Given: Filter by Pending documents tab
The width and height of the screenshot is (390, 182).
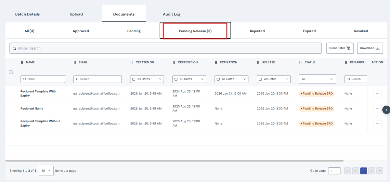Looking at the screenshot, I should (134, 31).
